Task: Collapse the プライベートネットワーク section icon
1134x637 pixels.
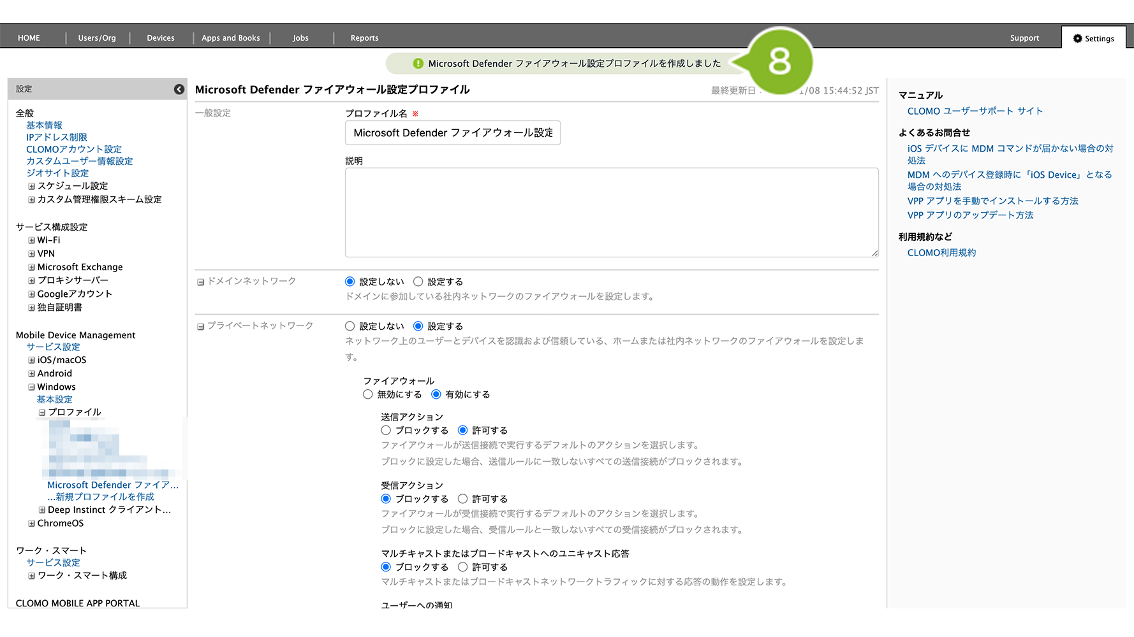Action: pos(200,327)
